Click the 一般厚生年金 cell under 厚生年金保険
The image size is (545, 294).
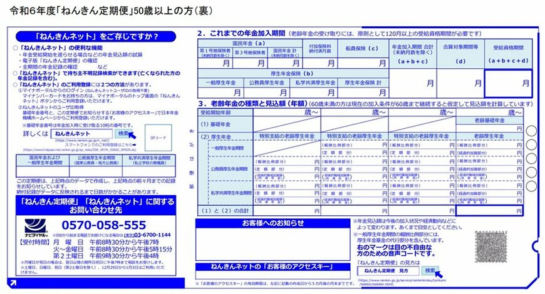221,83
